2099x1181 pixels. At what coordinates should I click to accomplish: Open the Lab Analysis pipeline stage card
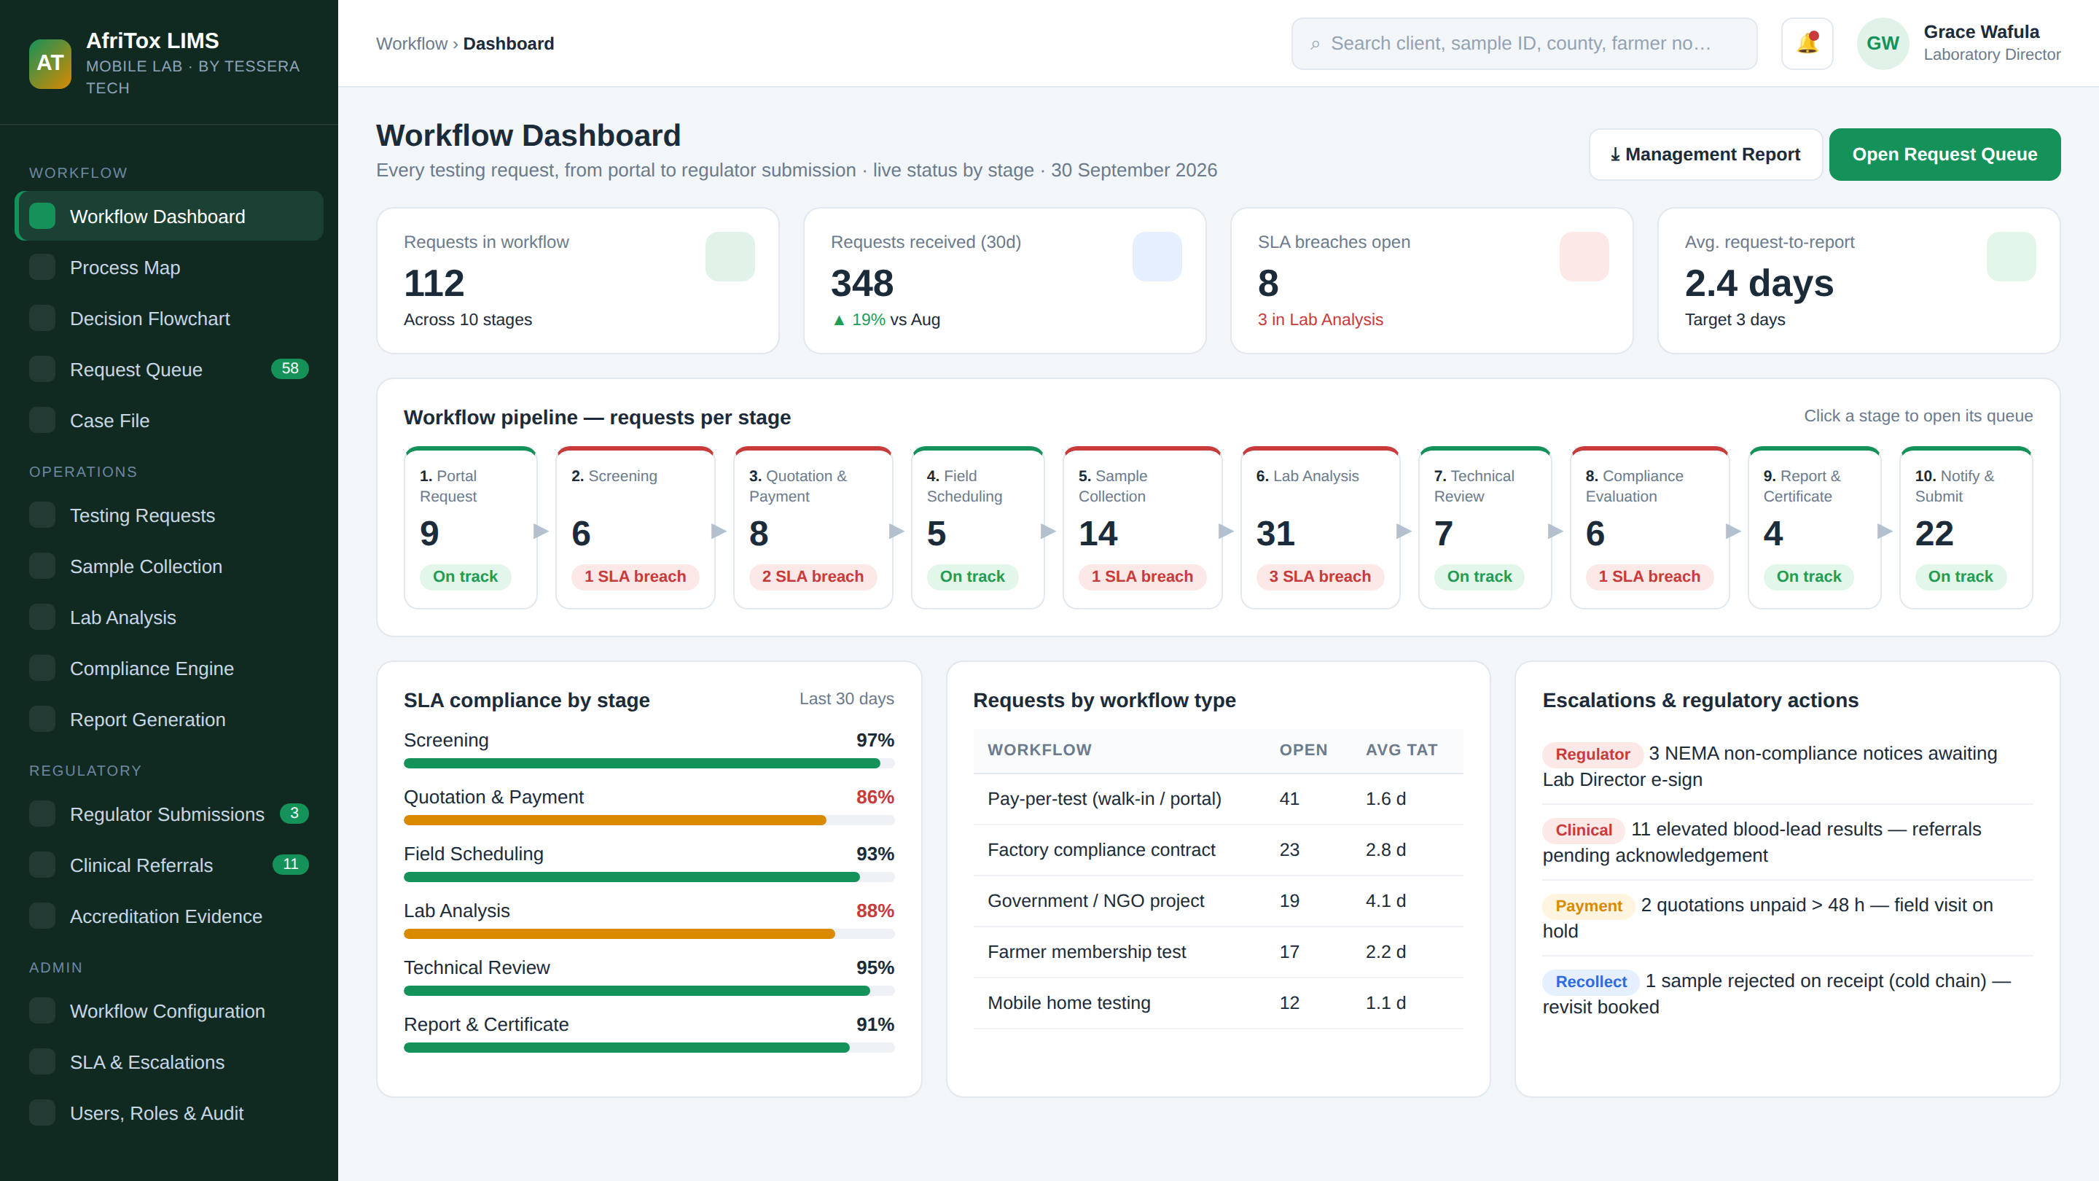[x=1319, y=527]
